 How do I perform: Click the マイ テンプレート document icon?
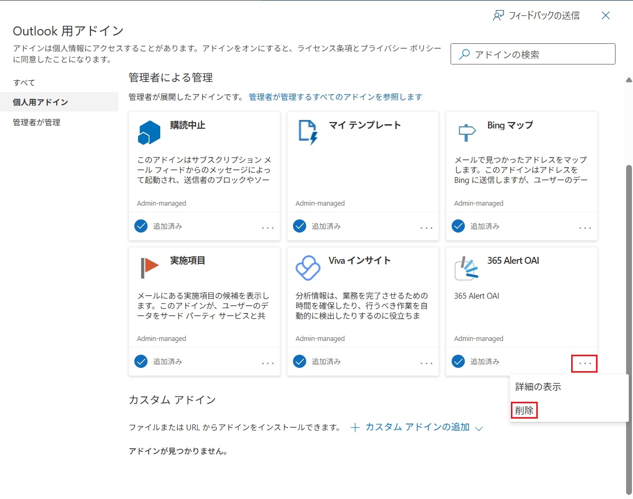point(308,132)
